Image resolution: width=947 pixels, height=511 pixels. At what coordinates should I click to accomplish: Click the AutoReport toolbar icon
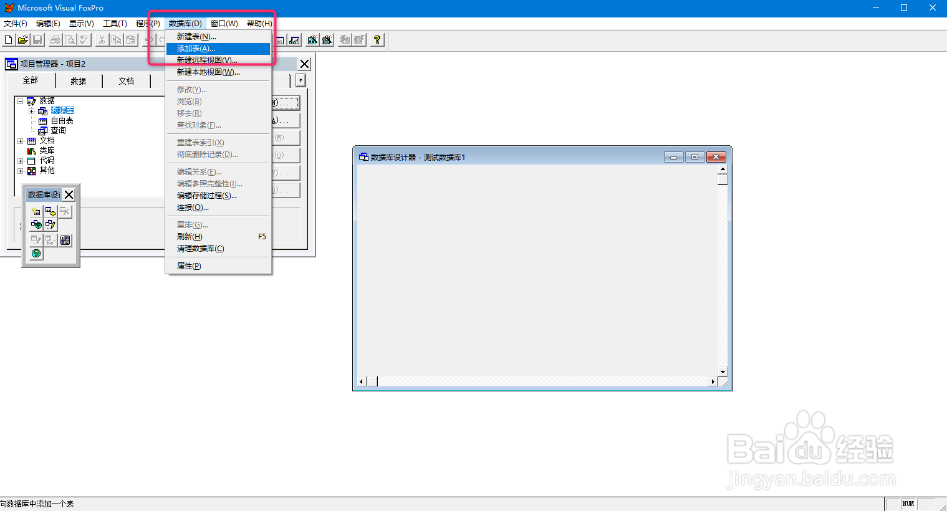coord(360,40)
